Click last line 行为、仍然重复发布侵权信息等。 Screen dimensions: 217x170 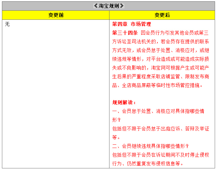click(148, 164)
